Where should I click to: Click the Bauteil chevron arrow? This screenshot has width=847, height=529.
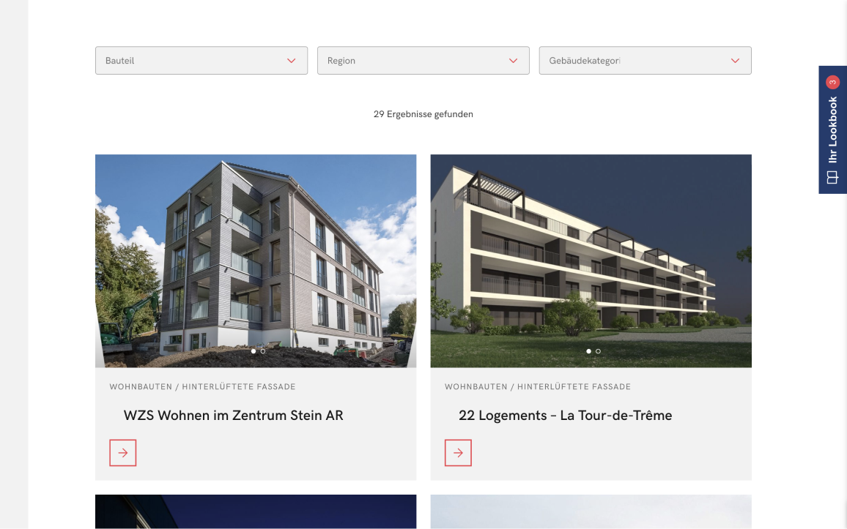(x=291, y=61)
